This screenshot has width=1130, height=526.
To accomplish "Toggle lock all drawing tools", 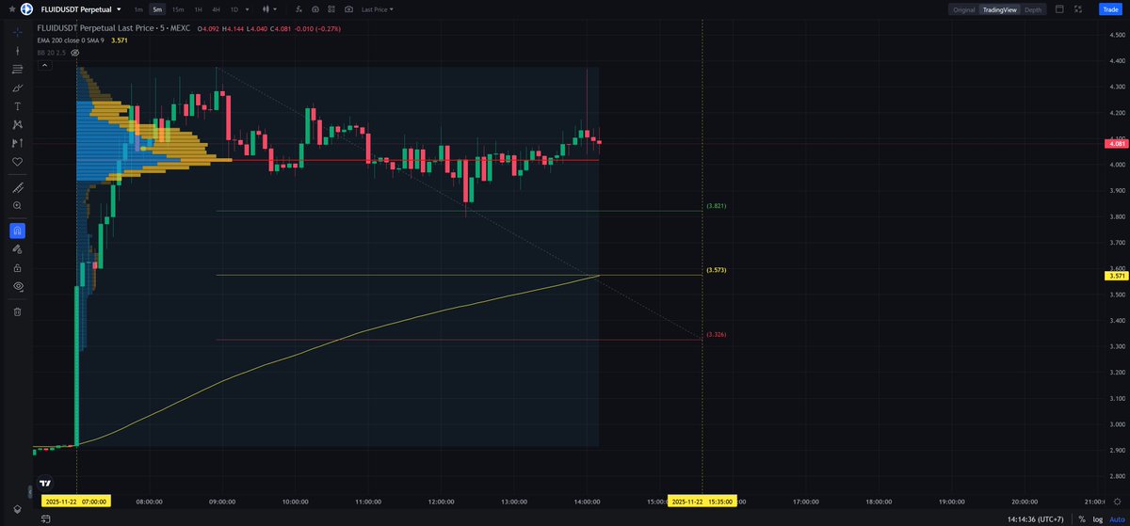I will tap(17, 267).
